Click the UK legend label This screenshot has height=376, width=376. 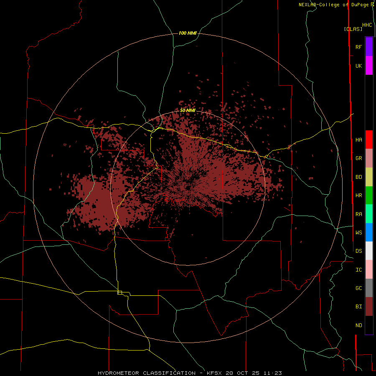pyautogui.click(x=358, y=66)
